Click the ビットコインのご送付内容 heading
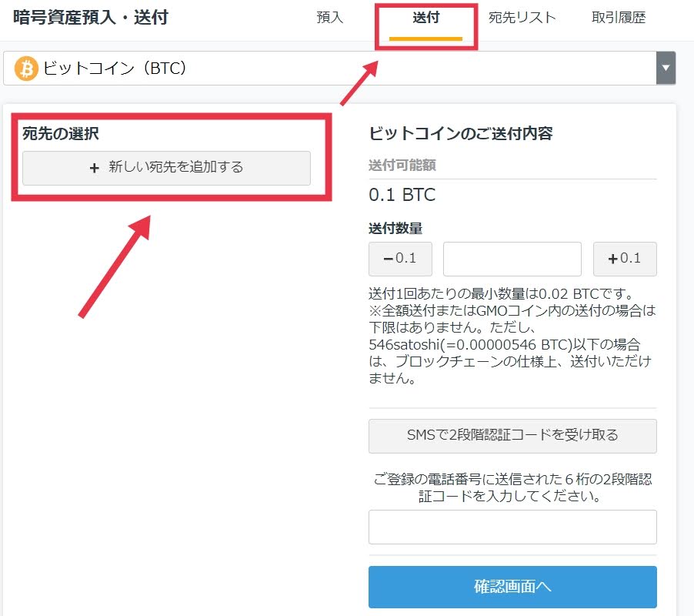 461,133
